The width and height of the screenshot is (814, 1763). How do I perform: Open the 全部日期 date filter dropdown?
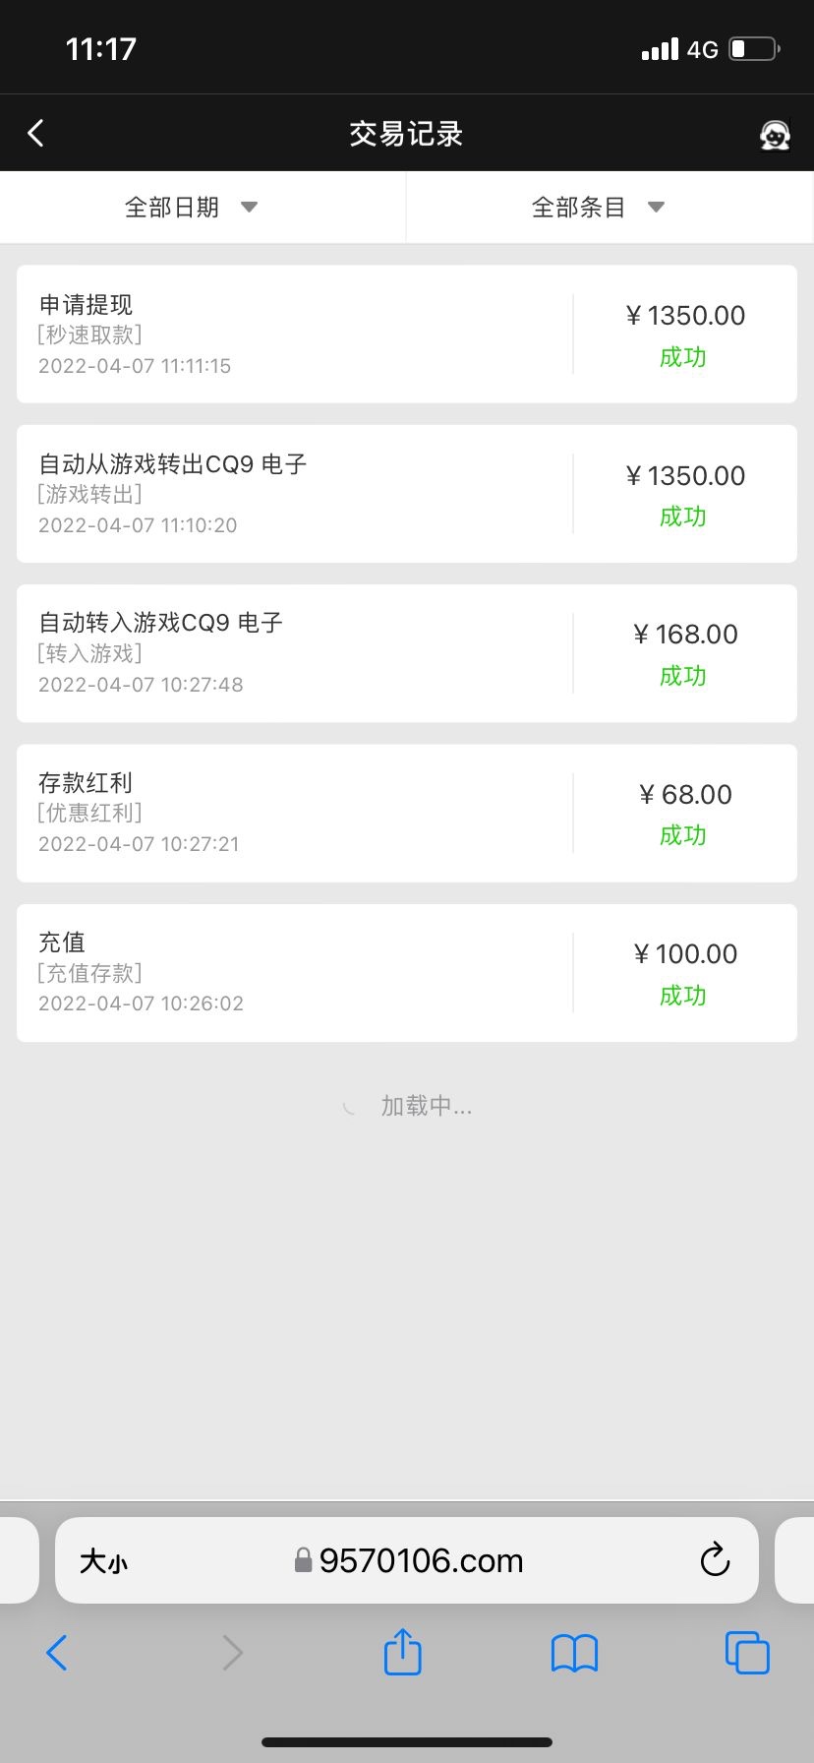[173, 208]
